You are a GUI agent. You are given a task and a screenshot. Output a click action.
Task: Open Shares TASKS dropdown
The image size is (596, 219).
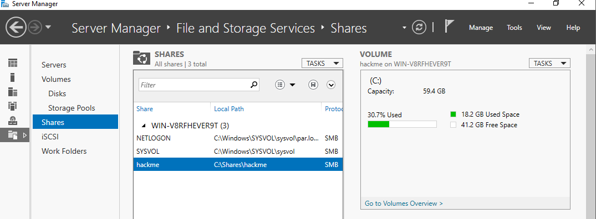coord(322,63)
